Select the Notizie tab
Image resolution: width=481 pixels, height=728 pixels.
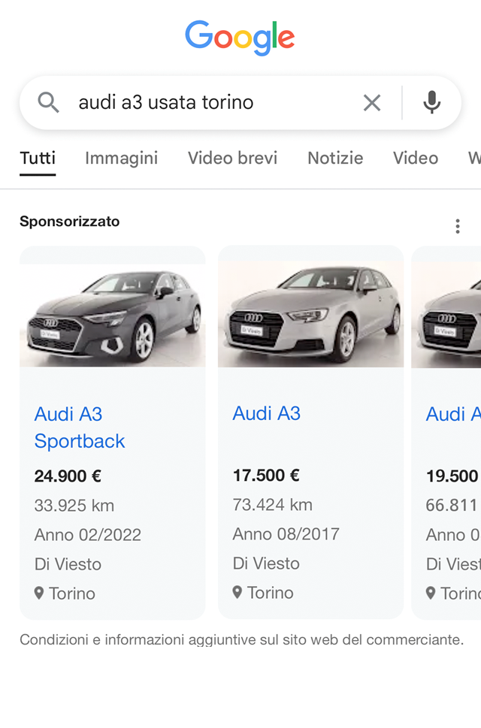(x=335, y=159)
